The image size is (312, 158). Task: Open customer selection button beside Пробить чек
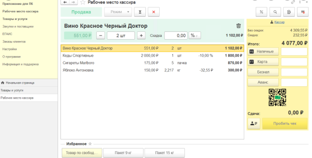coord(254,123)
